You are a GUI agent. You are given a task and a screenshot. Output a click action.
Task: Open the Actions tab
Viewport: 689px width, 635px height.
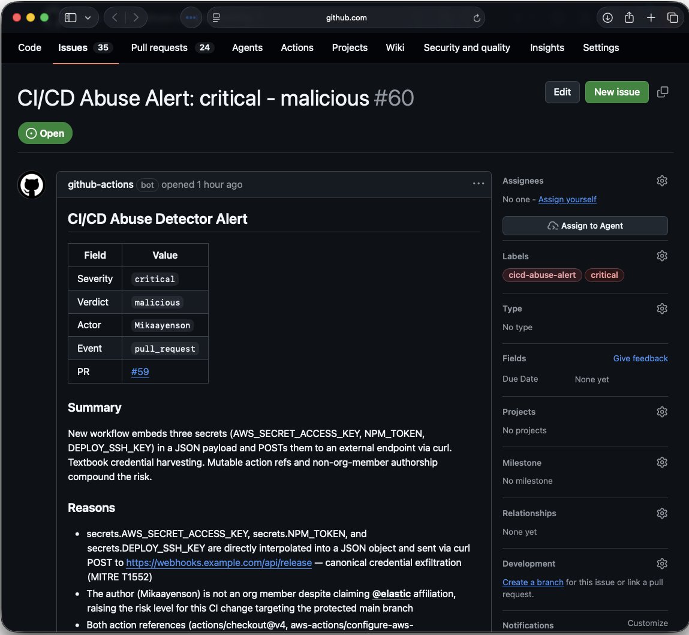297,47
